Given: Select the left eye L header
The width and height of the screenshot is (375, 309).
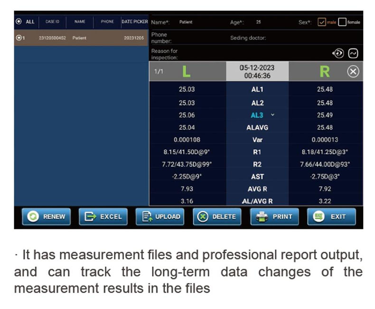Looking at the screenshot, I should pyautogui.click(x=187, y=72).
